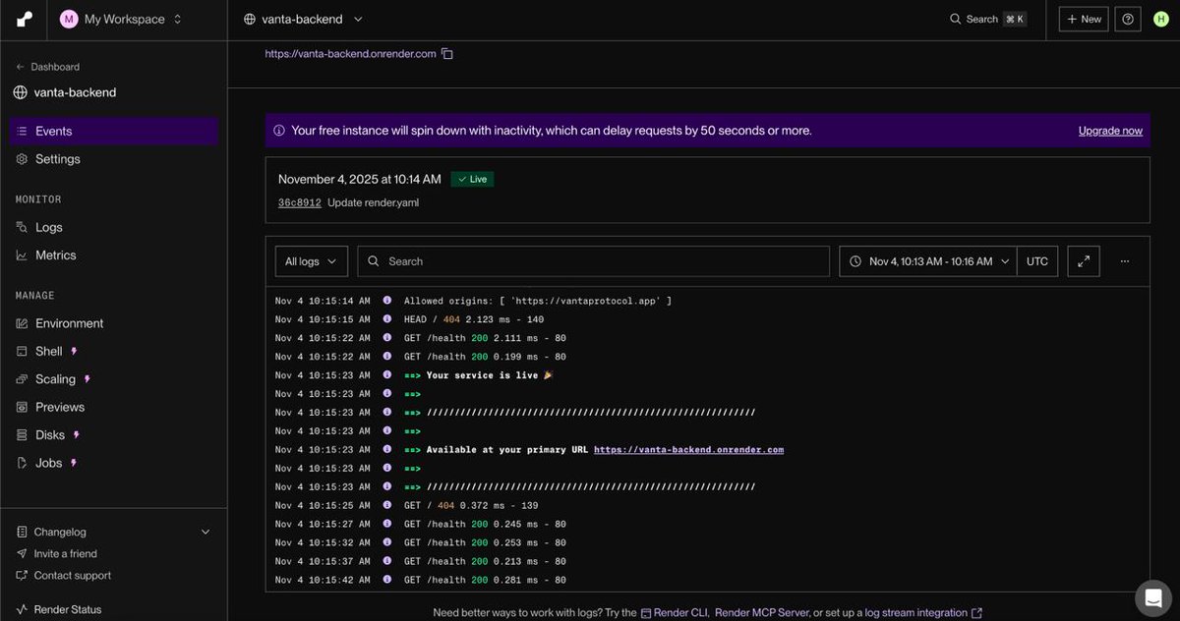Click the 'Your service is live' log line
The width and height of the screenshot is (1180, 621).
[490, 375]
